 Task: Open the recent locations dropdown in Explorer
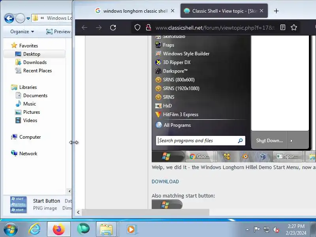tap(28, 19)
